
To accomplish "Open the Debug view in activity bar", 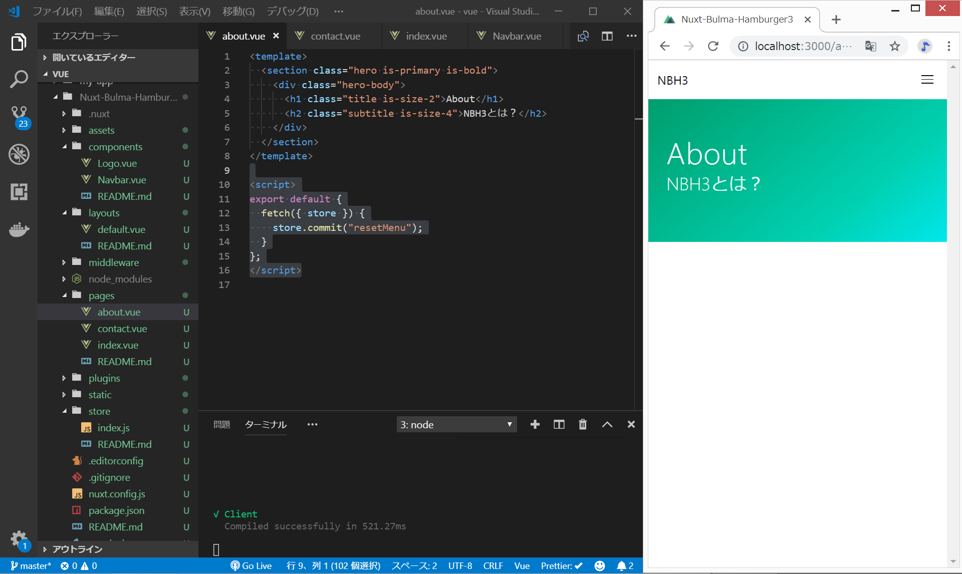I will 19,154.
